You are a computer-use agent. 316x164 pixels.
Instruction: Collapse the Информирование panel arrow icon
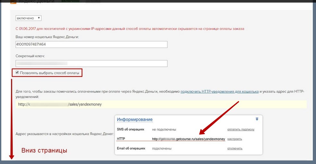(257, 119)
